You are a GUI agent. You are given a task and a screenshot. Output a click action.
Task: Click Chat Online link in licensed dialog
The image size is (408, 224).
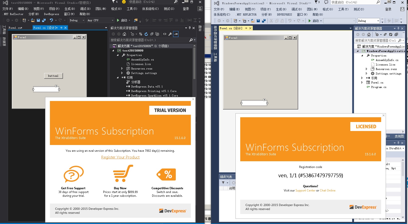tap(328, 190)
